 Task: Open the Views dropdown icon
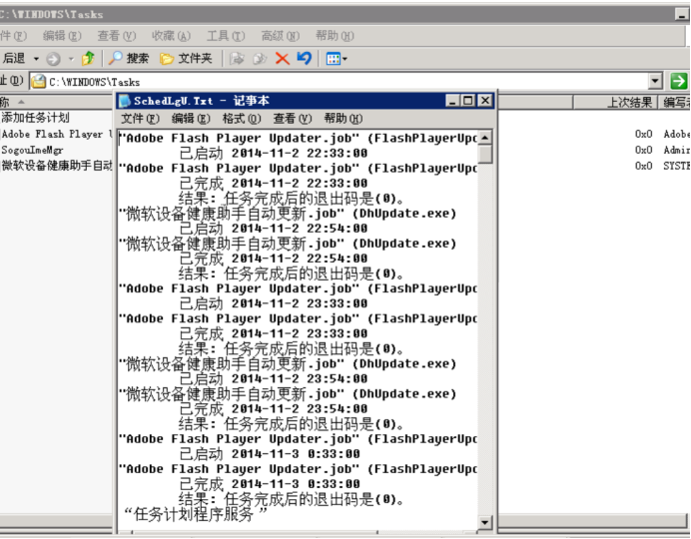pos(337,58)
